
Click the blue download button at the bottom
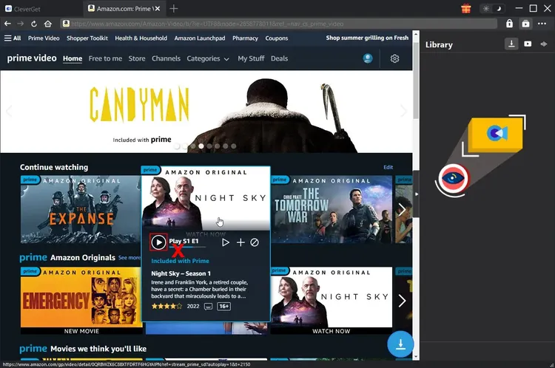click(x=400, y=344)
